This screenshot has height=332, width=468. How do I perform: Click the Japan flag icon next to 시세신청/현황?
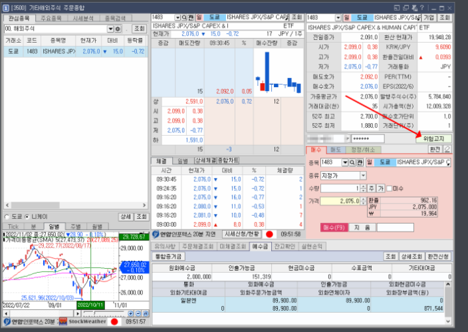coord(269,234)
